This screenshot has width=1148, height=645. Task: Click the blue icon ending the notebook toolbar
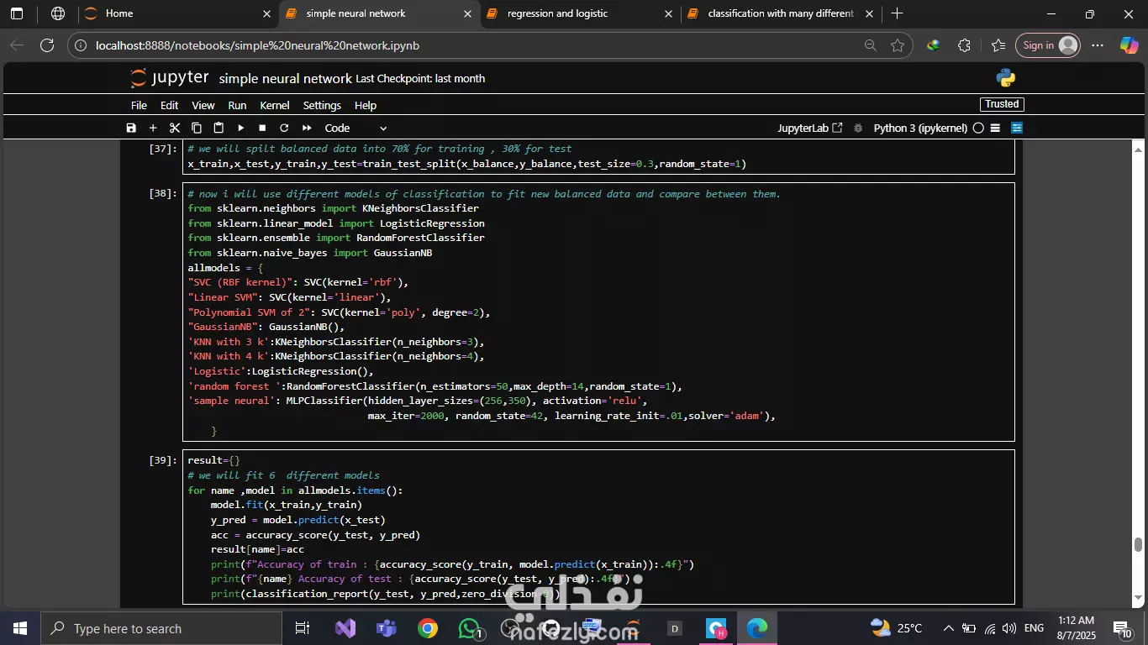[1017, 128]
